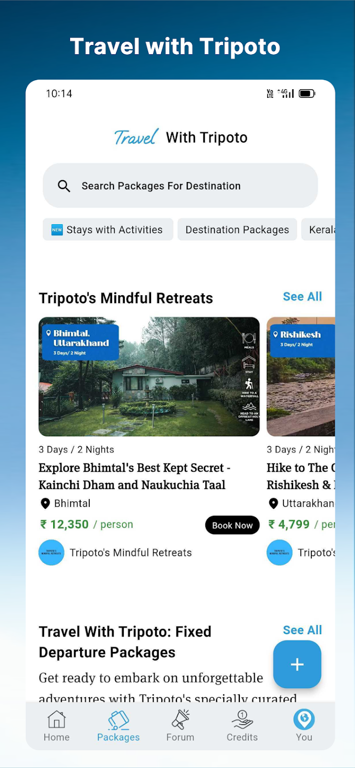Open Explore Bhimtal's Best Kept Secret title
The image size is (355, 768).
(x=134, y=476)
